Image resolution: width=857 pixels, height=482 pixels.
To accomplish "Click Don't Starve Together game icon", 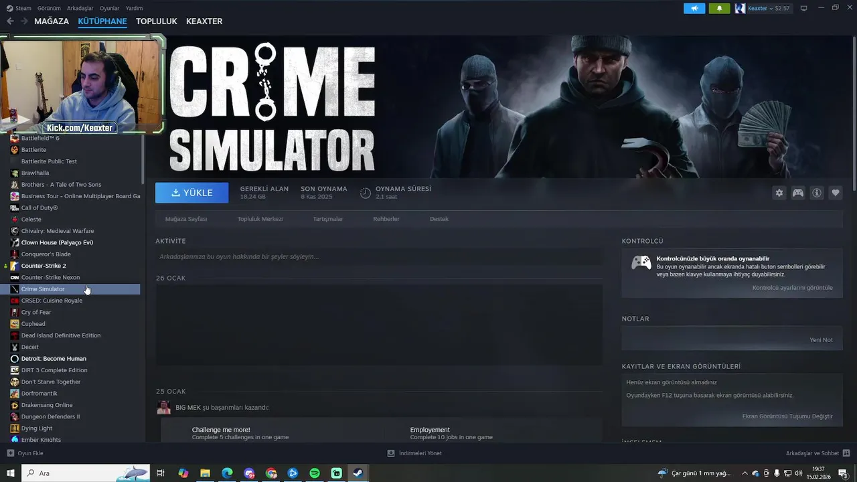I will click(x=15, y=382).
